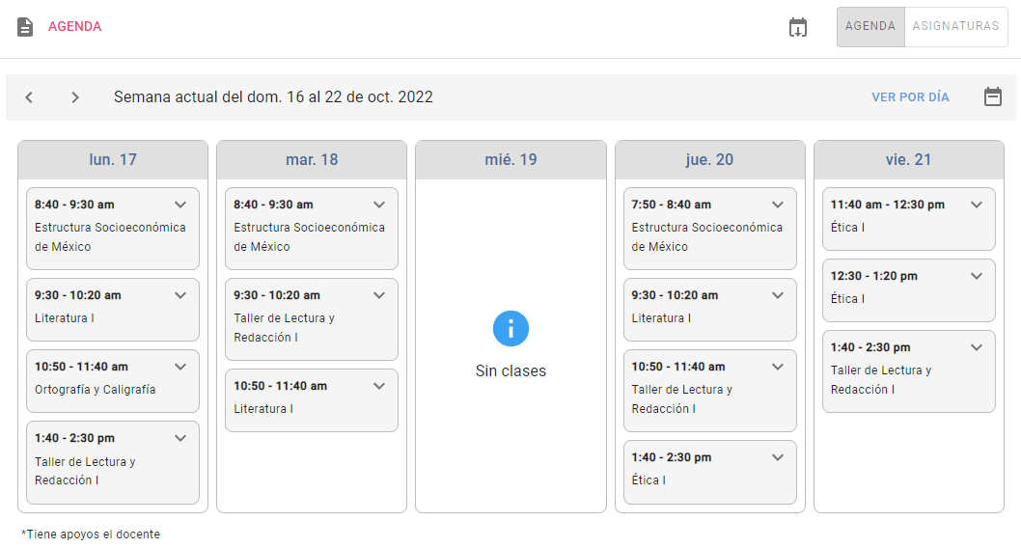Click the AGENDA page title text
The height and width of the screenshot is (548, 1021).
pos(75,27)
